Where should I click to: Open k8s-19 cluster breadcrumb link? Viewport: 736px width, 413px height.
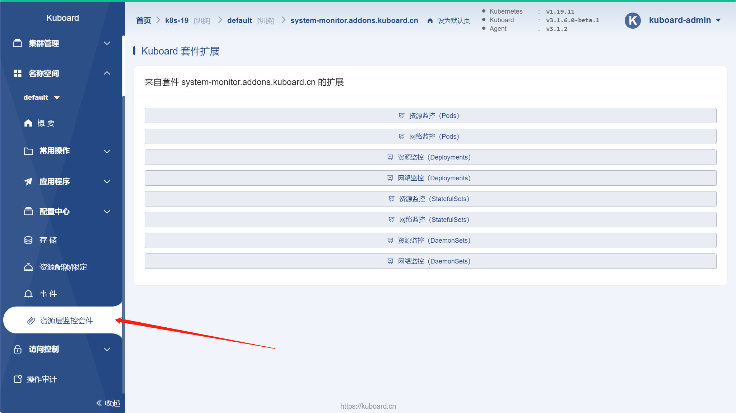[177, 20]
